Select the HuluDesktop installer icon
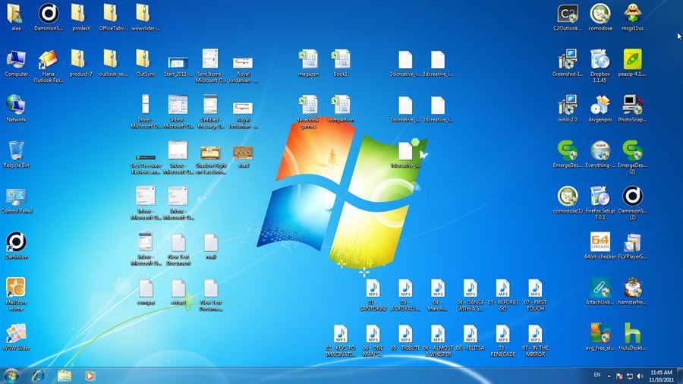The width and height of the screenshot is (683, 384). click(x=632, y=334)
